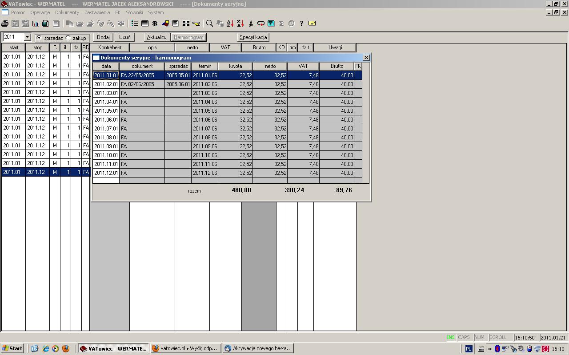569x355 pixels.
Task: Select the zakup radio button
Action: click(68, 38)
